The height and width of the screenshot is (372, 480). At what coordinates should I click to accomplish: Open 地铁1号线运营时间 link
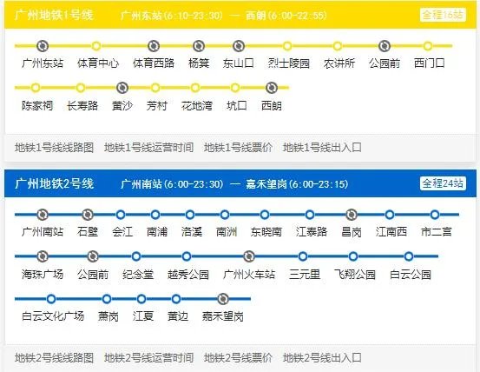point(148,148)
